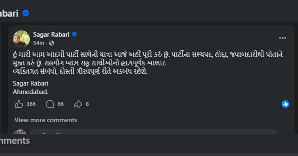Open the three-dot post options menu

283,38
